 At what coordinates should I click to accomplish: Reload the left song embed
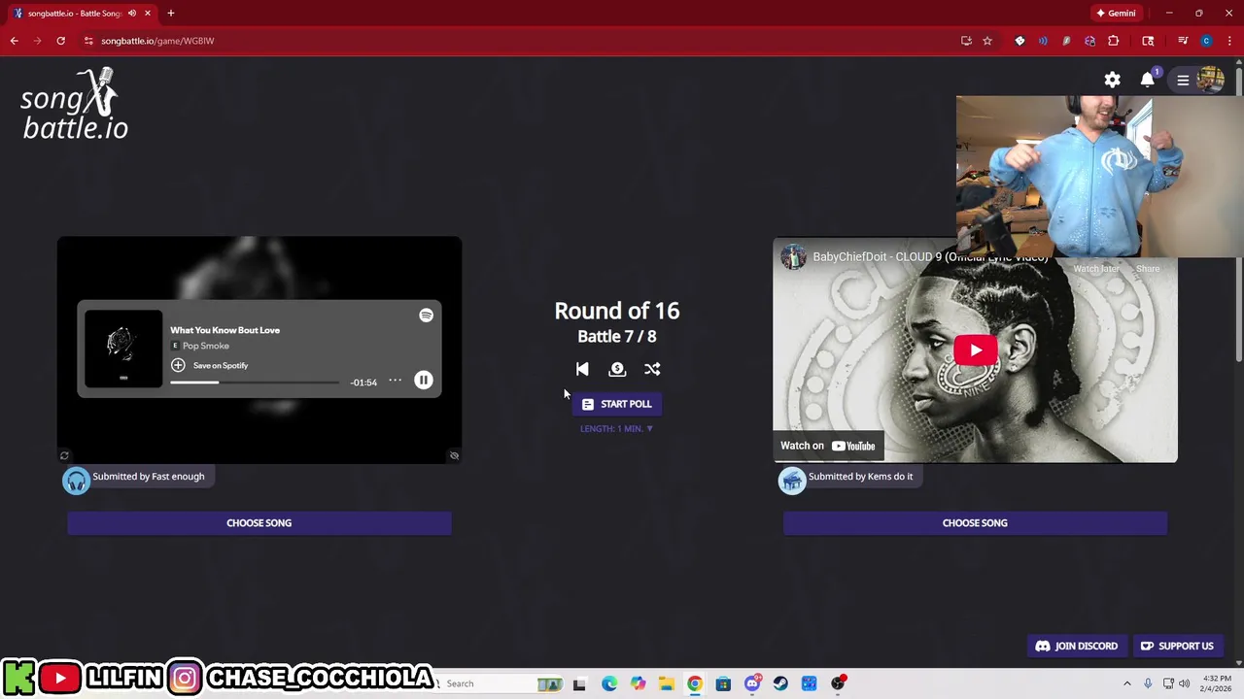point(64,455)
